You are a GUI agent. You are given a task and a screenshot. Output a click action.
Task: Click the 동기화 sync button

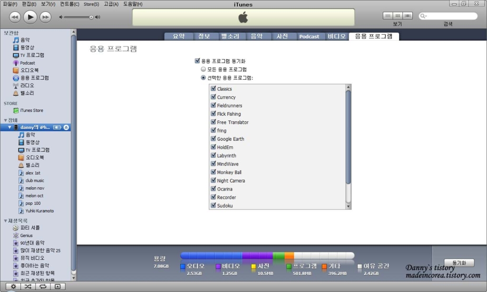tap(459, 263)
